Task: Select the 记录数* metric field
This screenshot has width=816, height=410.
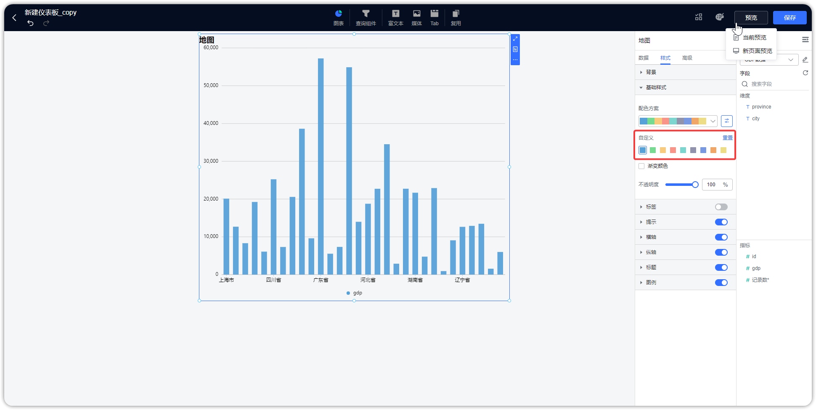Action: [x=760, y=280]
